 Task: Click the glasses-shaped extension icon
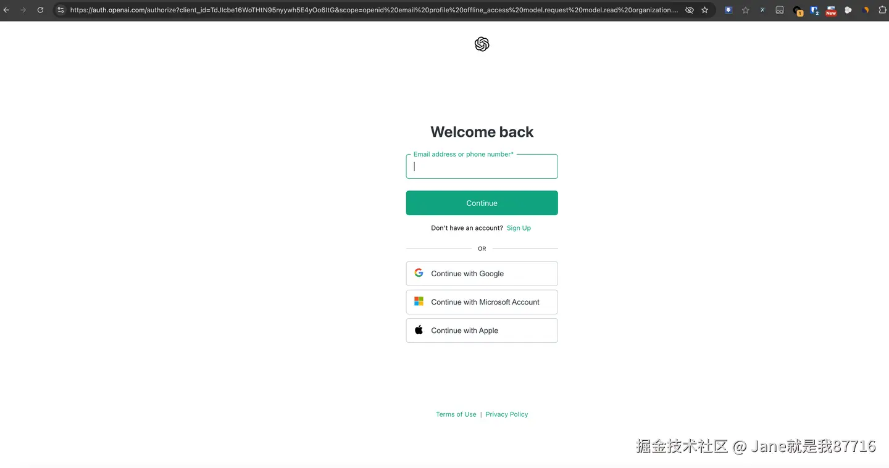780,10
